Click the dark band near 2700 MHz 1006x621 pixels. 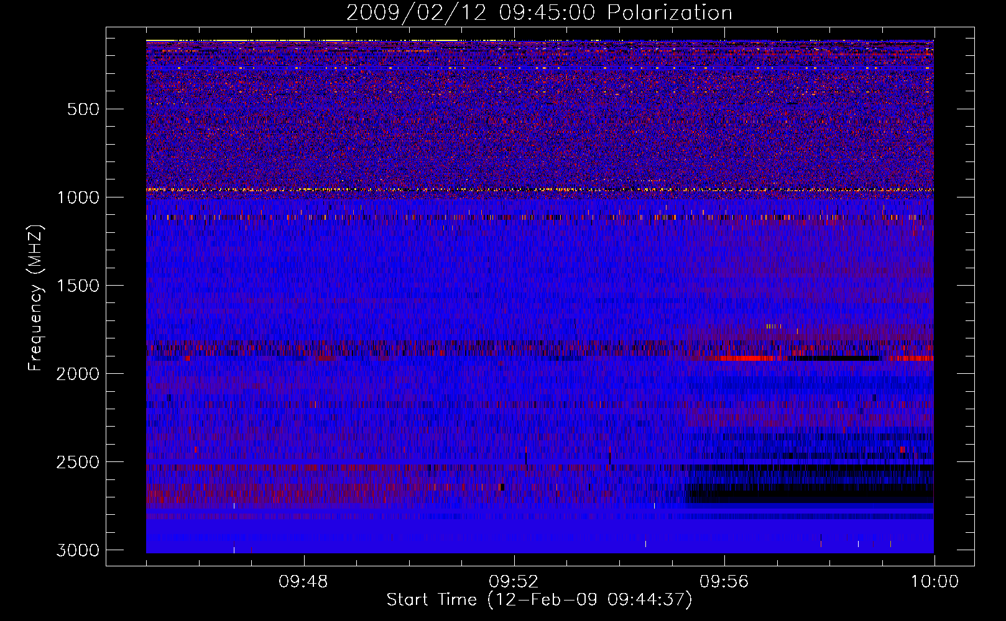810,494
